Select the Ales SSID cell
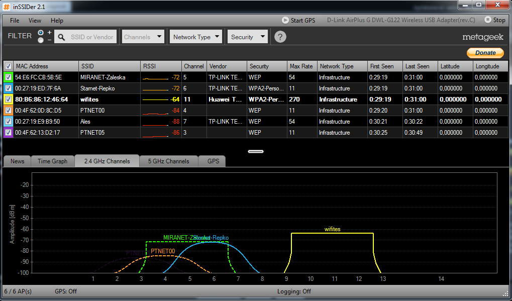Screen dimensions: 512x301 pos(110,122)
